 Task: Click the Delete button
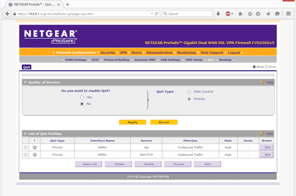[x=118, y=164]
